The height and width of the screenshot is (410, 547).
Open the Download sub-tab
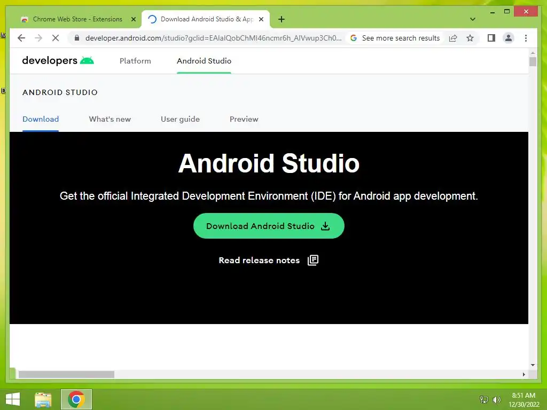click(x=41, y=119)
